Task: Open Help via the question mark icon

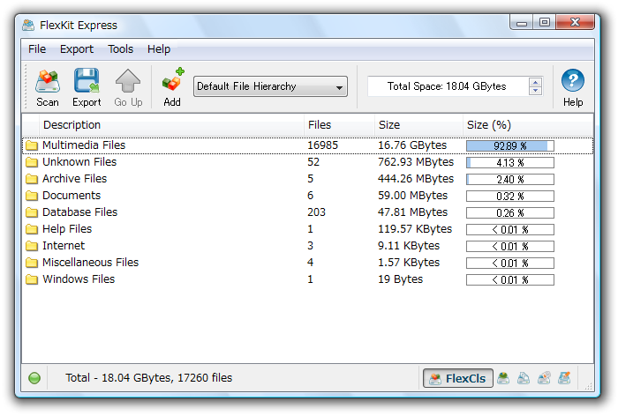Action: [x=573, y=81]
